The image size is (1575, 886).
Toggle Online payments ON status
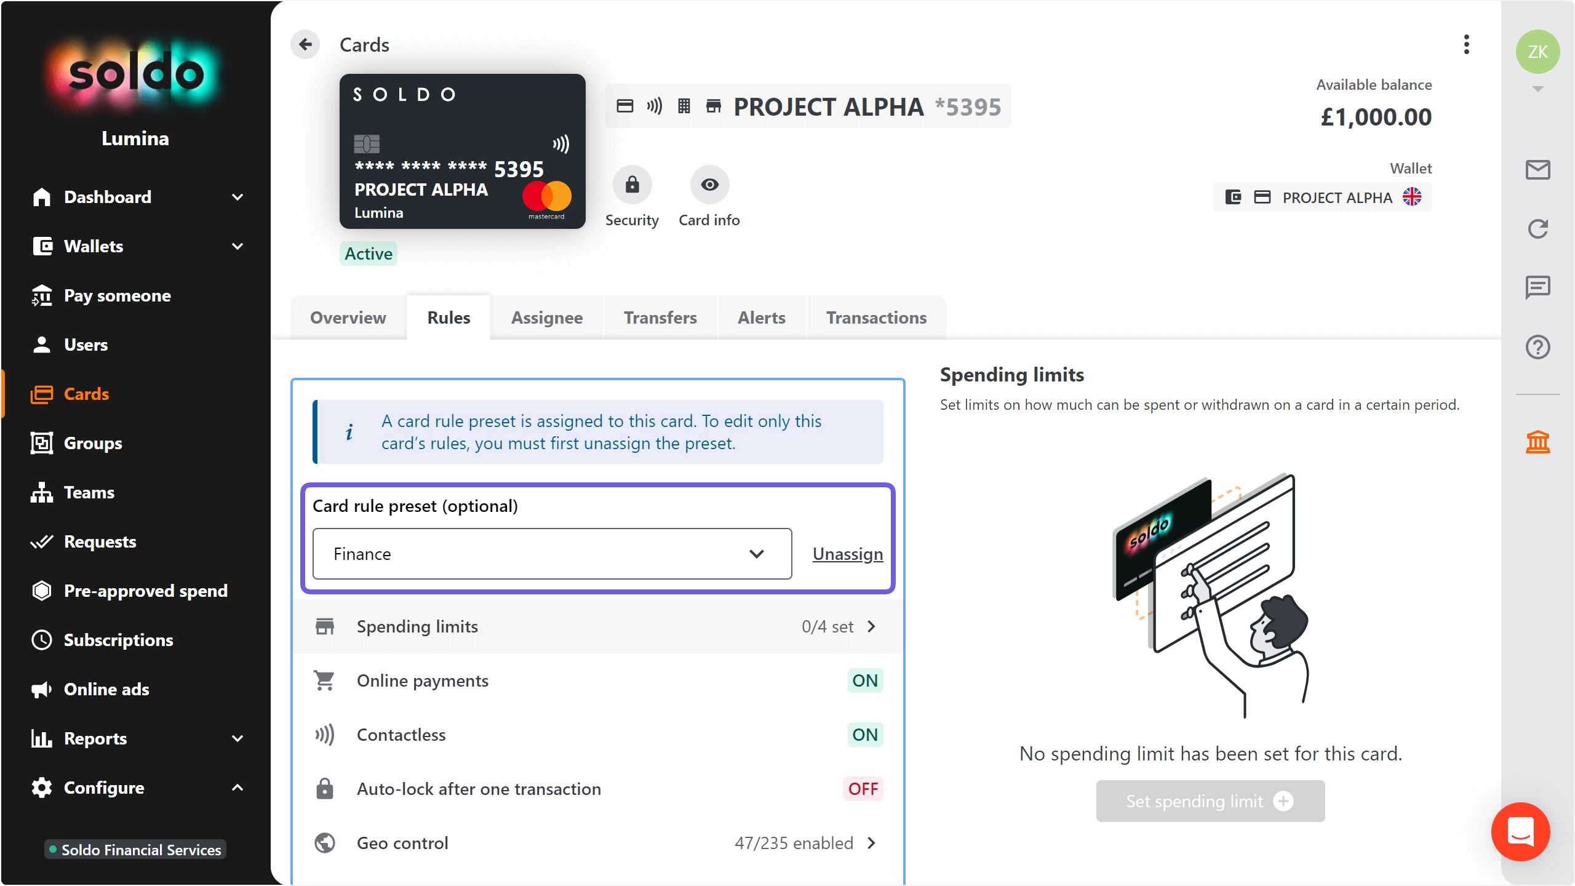pyautogui.click(x=865, y=680)
